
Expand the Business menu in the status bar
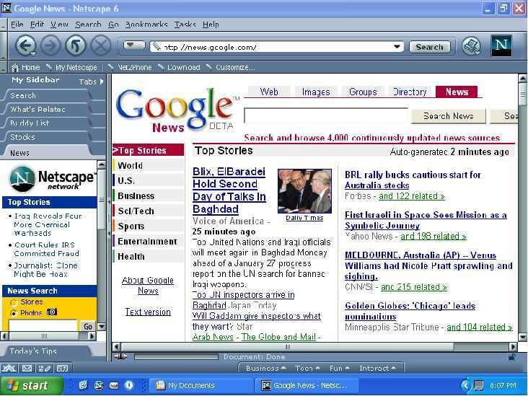(x=266, y=369)
